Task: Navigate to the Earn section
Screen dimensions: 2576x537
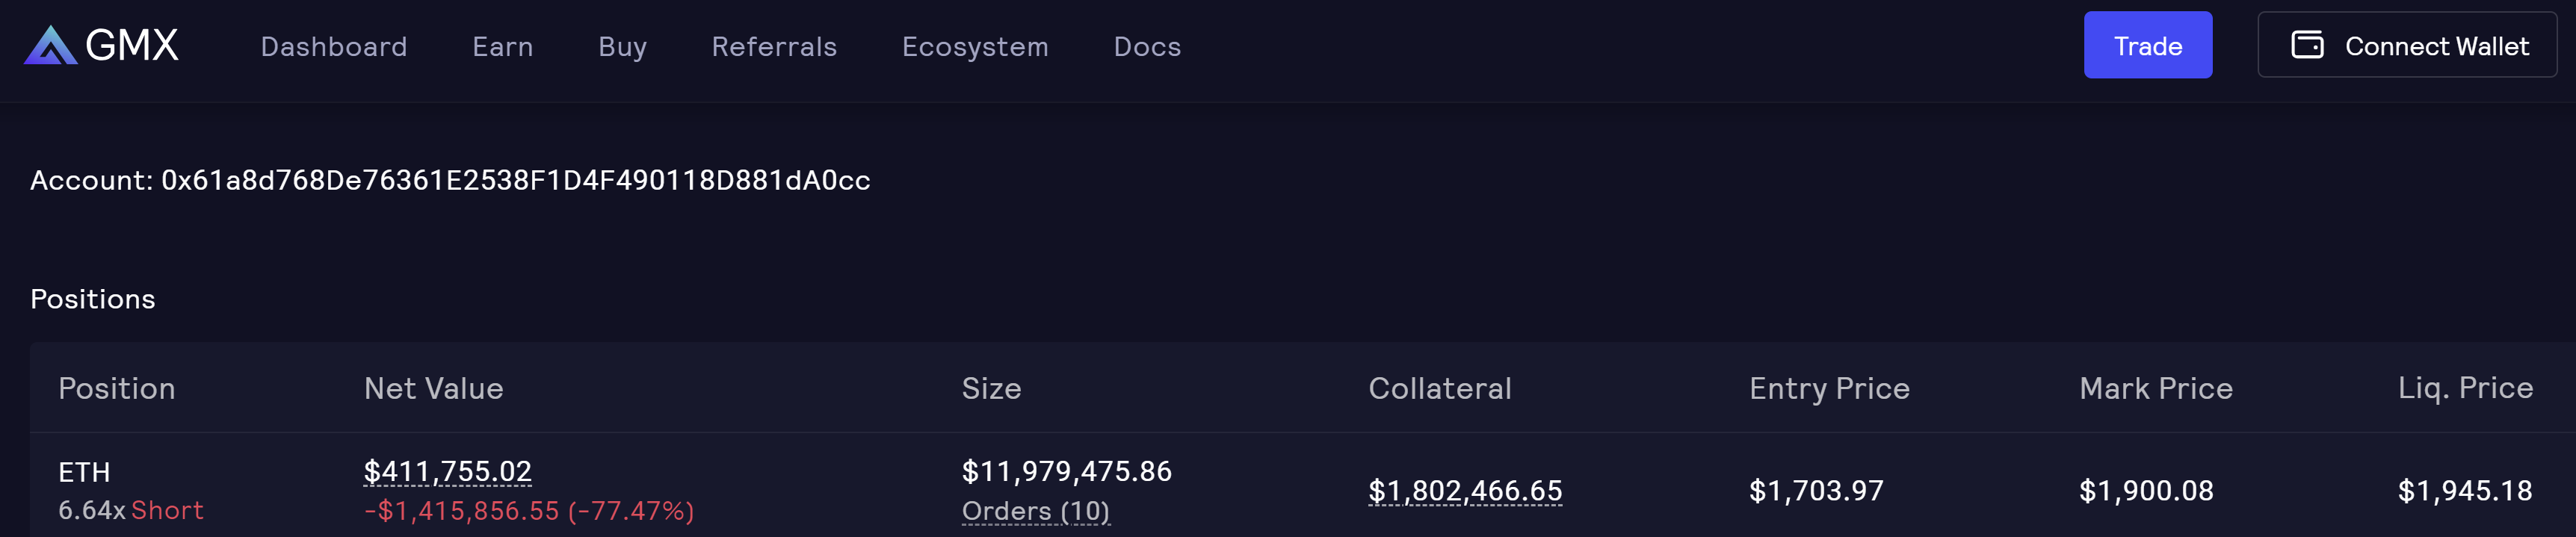Action: [x=503, y=46]
